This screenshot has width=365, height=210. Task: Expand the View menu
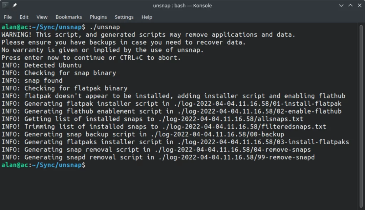point(42,17)
